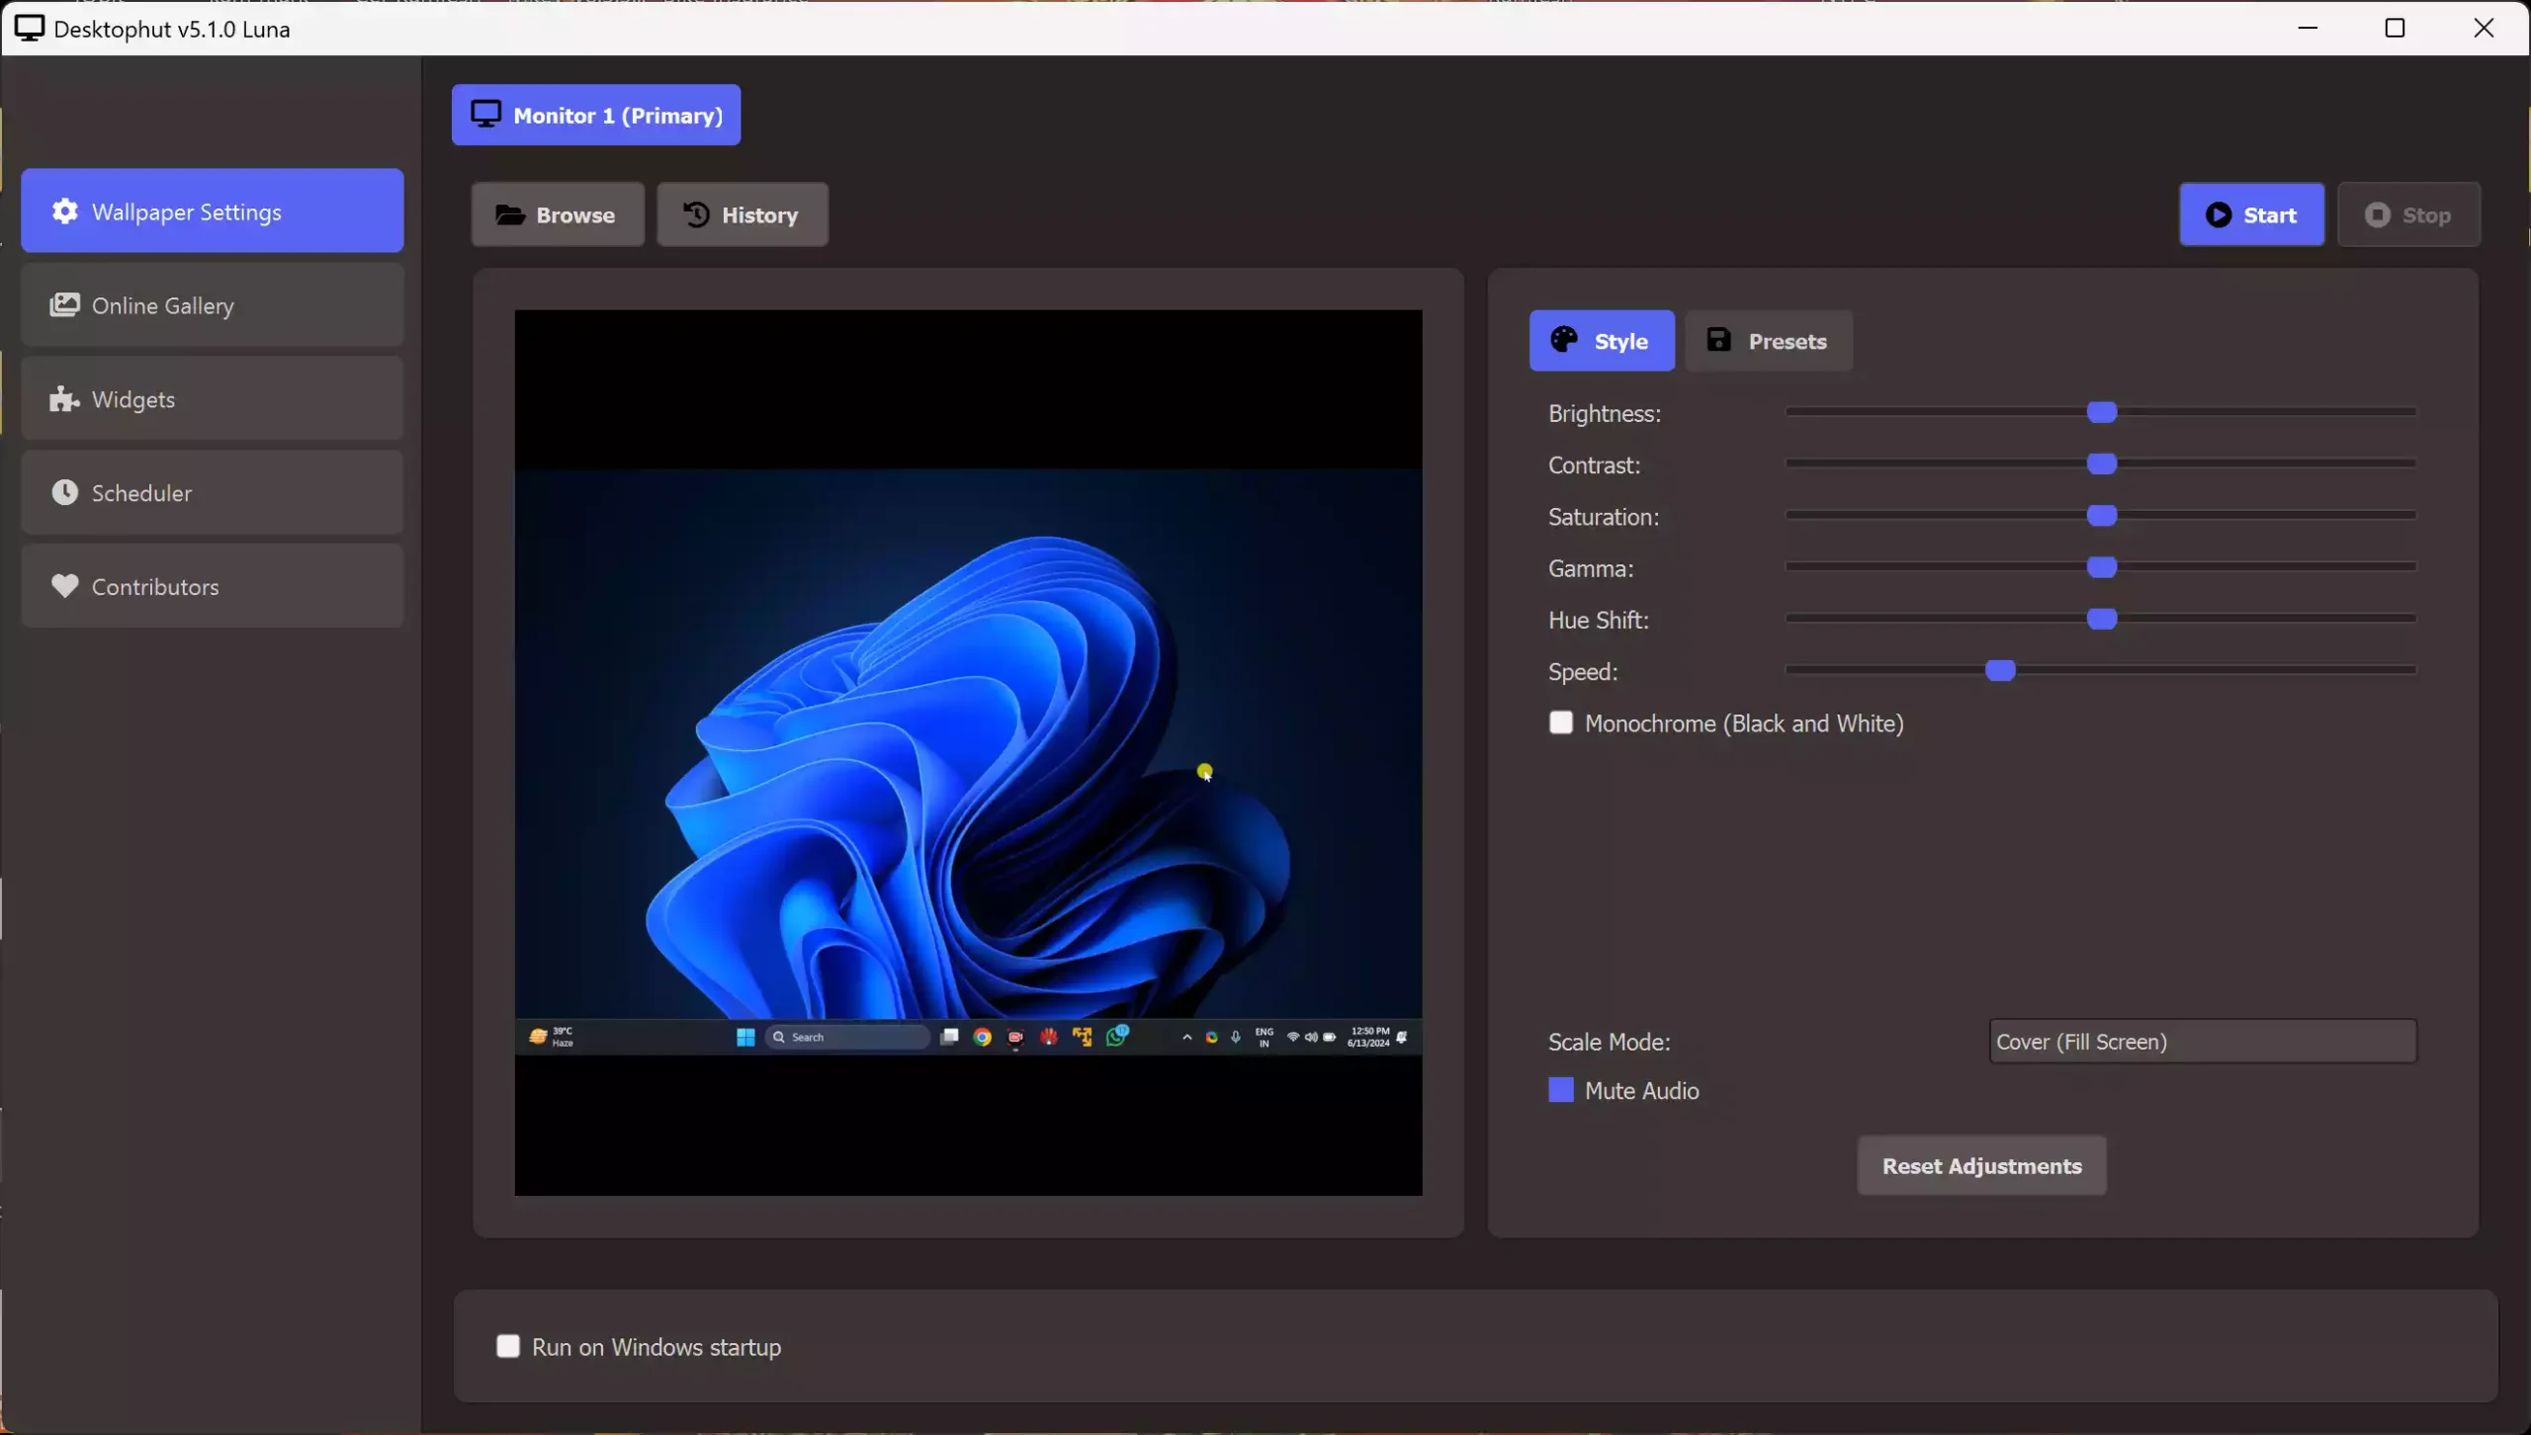Switch to the Style tab
The height and width of the screenshot is (1435, 2531).
(x=1602, y=341)
